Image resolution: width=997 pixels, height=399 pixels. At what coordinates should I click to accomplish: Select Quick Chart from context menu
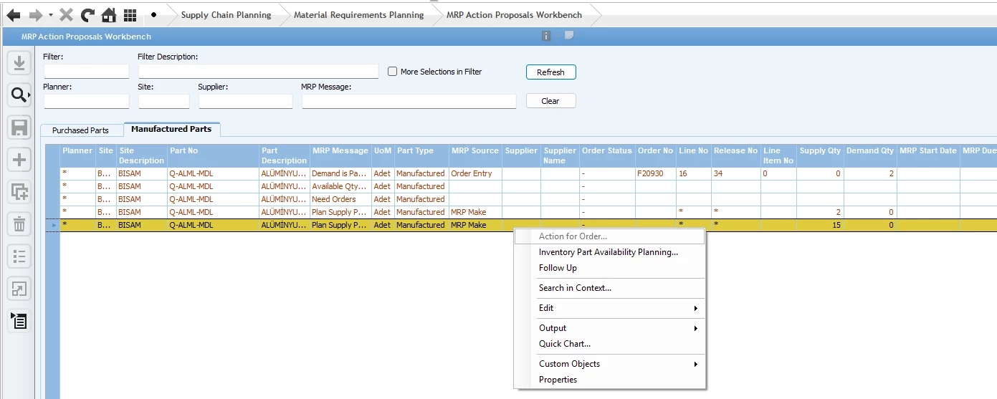[564, 344]
